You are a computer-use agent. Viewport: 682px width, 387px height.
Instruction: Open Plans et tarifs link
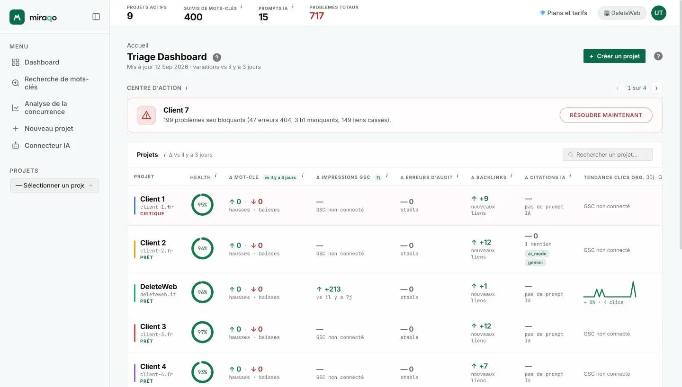tap(563, 13)
